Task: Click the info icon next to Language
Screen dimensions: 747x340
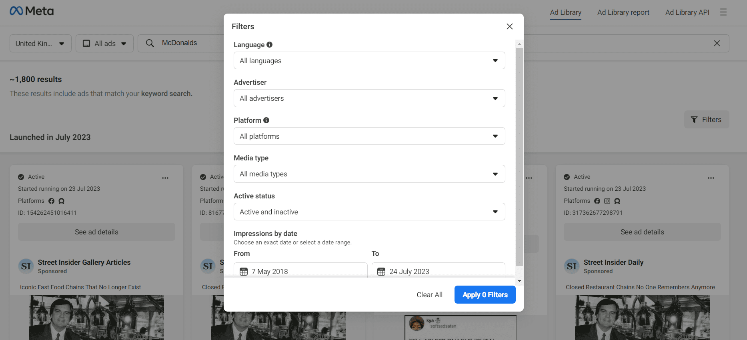Action: click(x=269, y=44)
